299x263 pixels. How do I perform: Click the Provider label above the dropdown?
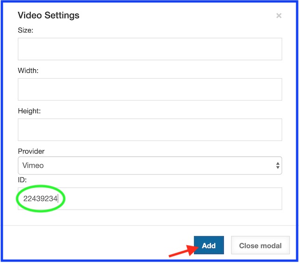[x=31, y=151]
